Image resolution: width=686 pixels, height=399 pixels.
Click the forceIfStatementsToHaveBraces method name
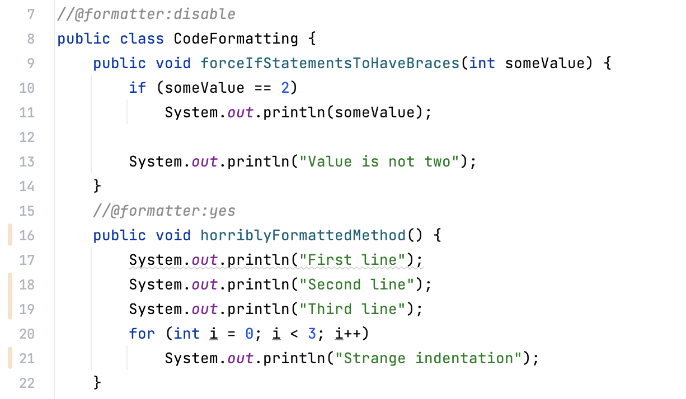coord(330,63)
